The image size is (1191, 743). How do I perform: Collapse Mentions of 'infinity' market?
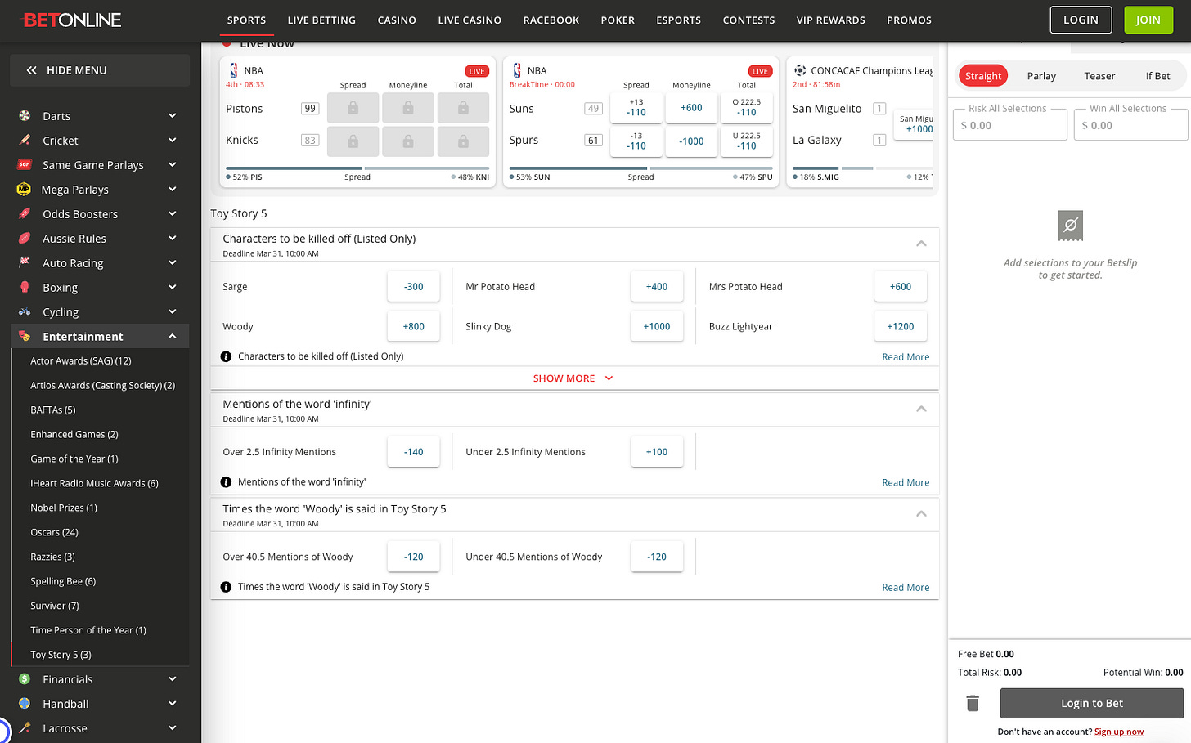tap(921, 409)
